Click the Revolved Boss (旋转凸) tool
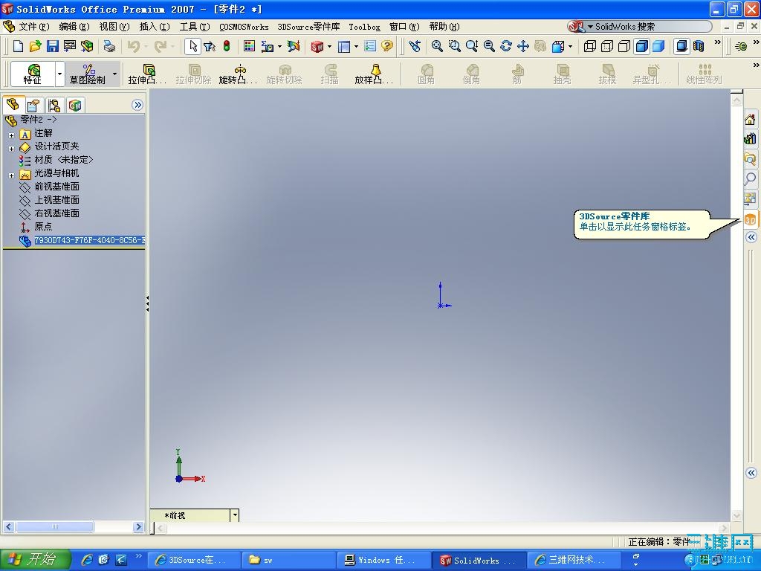The image size is (761, 571). click(x=239, y=74)
